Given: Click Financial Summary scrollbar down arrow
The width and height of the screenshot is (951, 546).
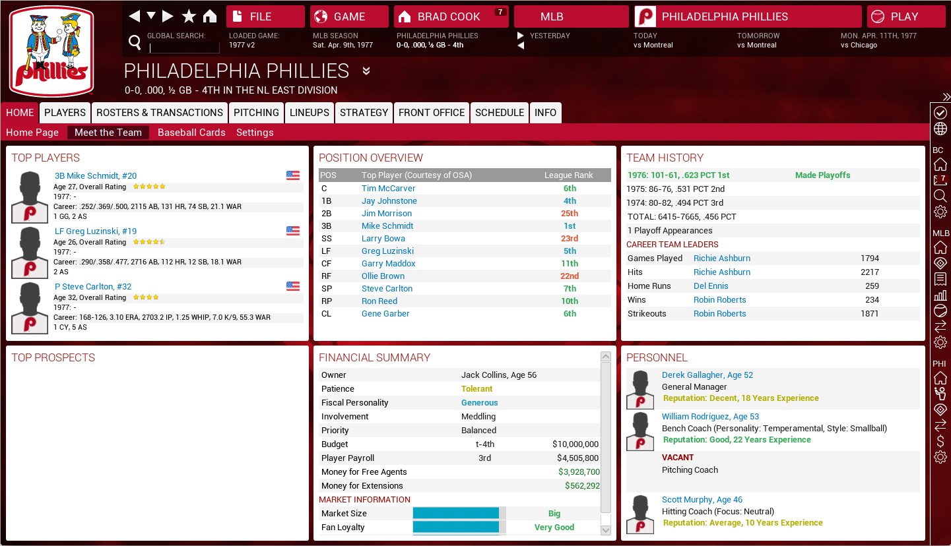Looking at the screenshot, I should [606, 530].
